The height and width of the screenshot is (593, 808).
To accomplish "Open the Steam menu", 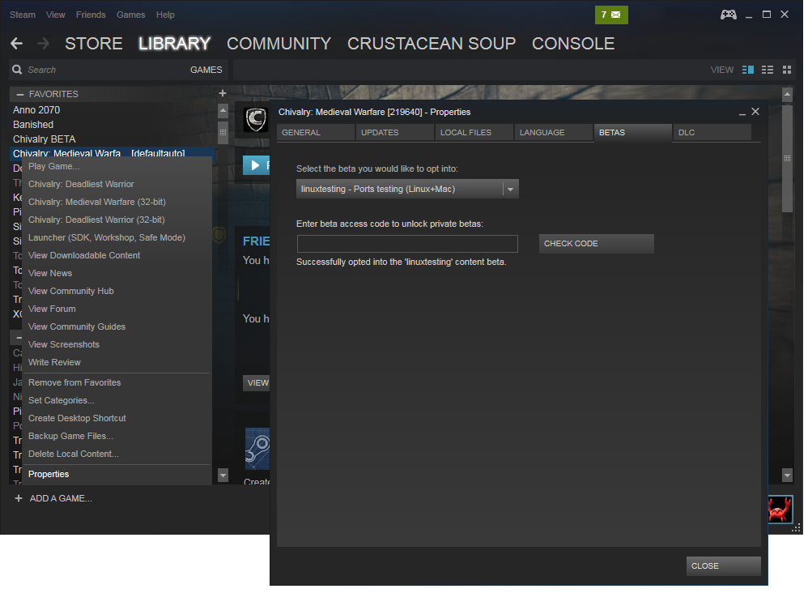I will (x=23, y=15).
